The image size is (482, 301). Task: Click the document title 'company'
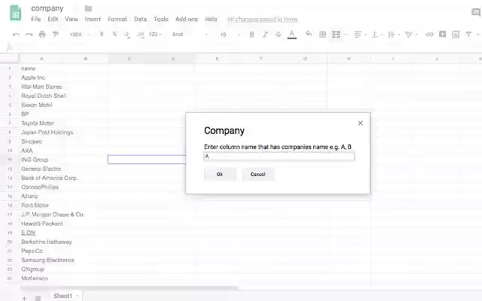click(x=47, y=8)
